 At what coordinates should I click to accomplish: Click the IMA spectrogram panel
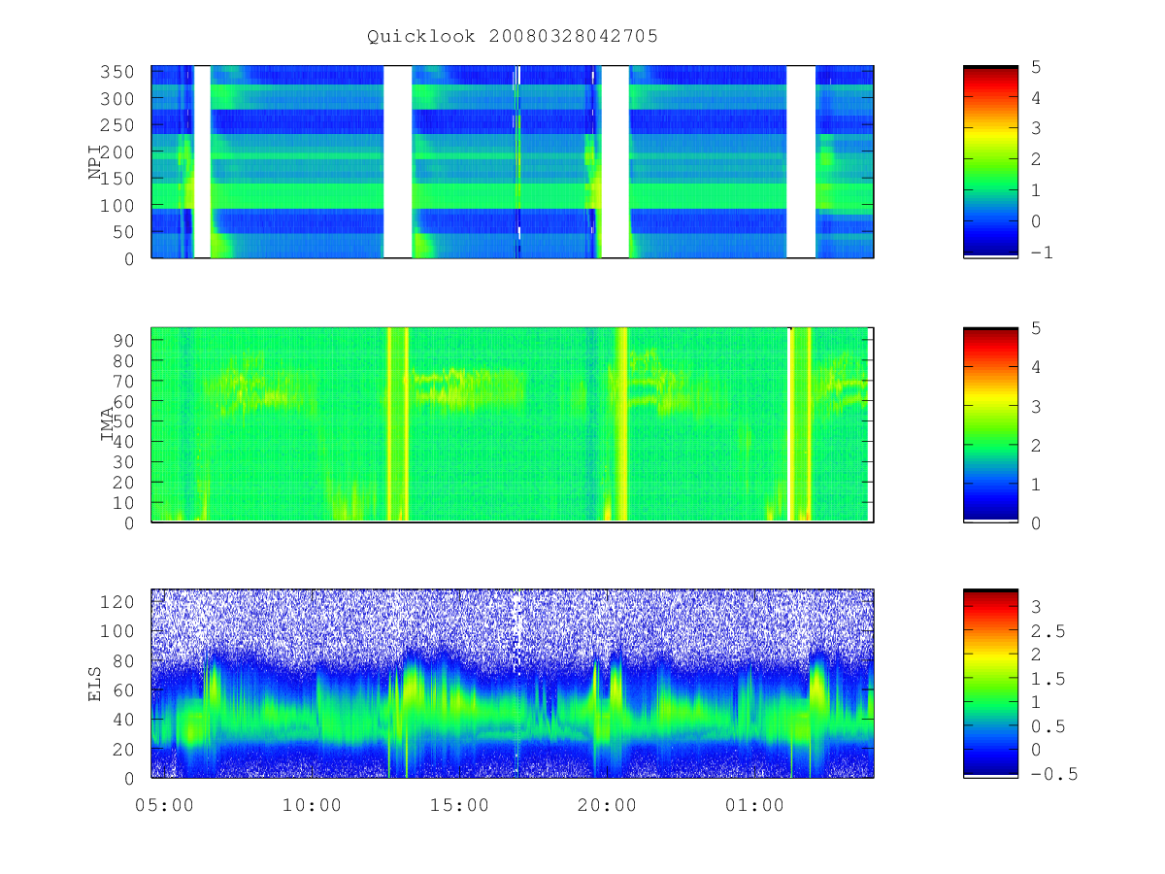click(x=513, y=425)
